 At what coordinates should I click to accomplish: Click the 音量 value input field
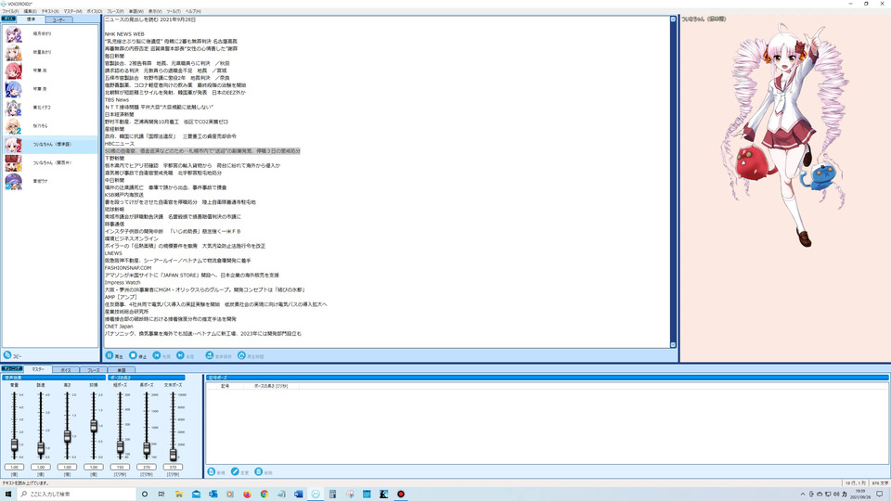coord(14,467)
